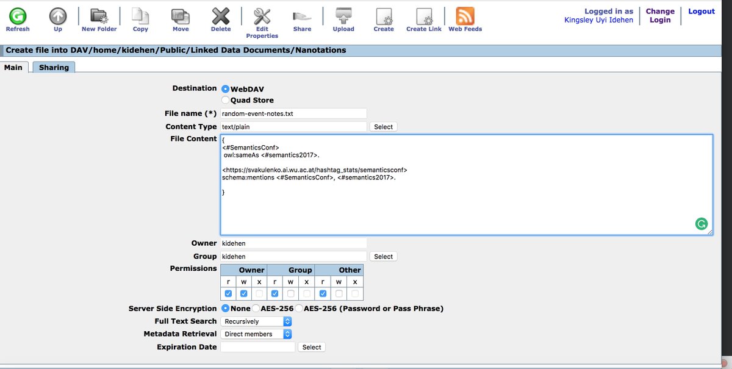Click the File name input field

[x=293, y=113]
